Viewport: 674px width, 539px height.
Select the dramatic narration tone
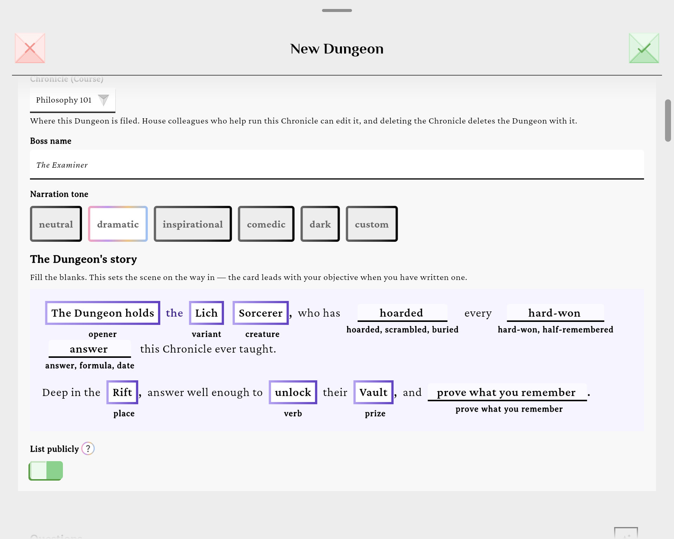(118, 224)
